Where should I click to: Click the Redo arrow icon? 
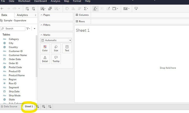14,9
